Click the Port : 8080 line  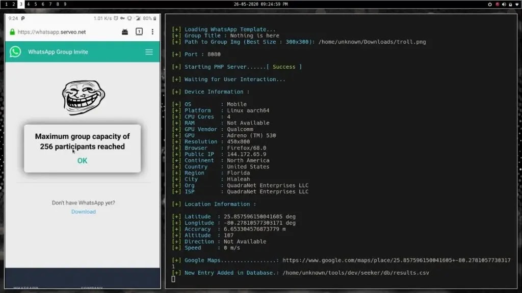point(196,54)
